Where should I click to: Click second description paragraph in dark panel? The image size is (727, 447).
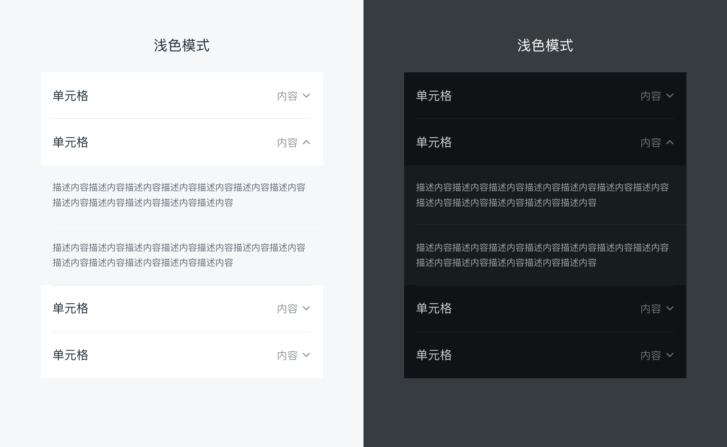coord(542,255)
